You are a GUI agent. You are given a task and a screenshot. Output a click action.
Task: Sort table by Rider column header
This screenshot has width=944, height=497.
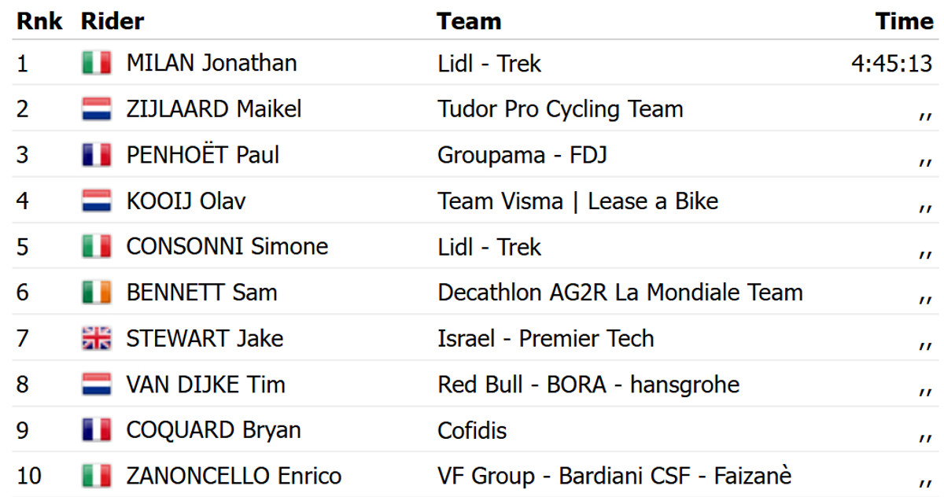112,21
